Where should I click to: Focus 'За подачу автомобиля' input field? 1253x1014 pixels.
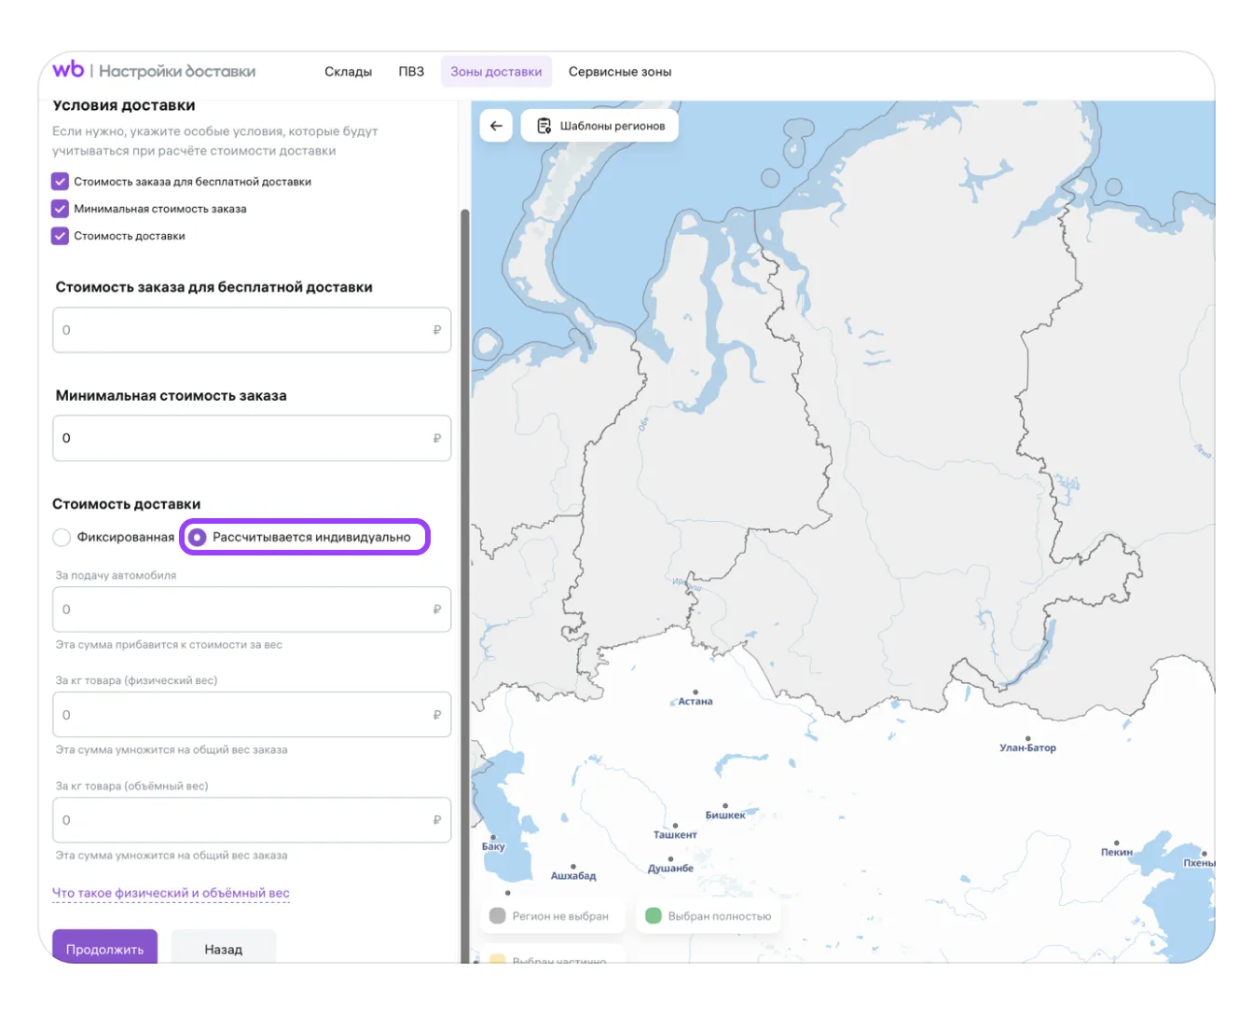tap(252, 610)
